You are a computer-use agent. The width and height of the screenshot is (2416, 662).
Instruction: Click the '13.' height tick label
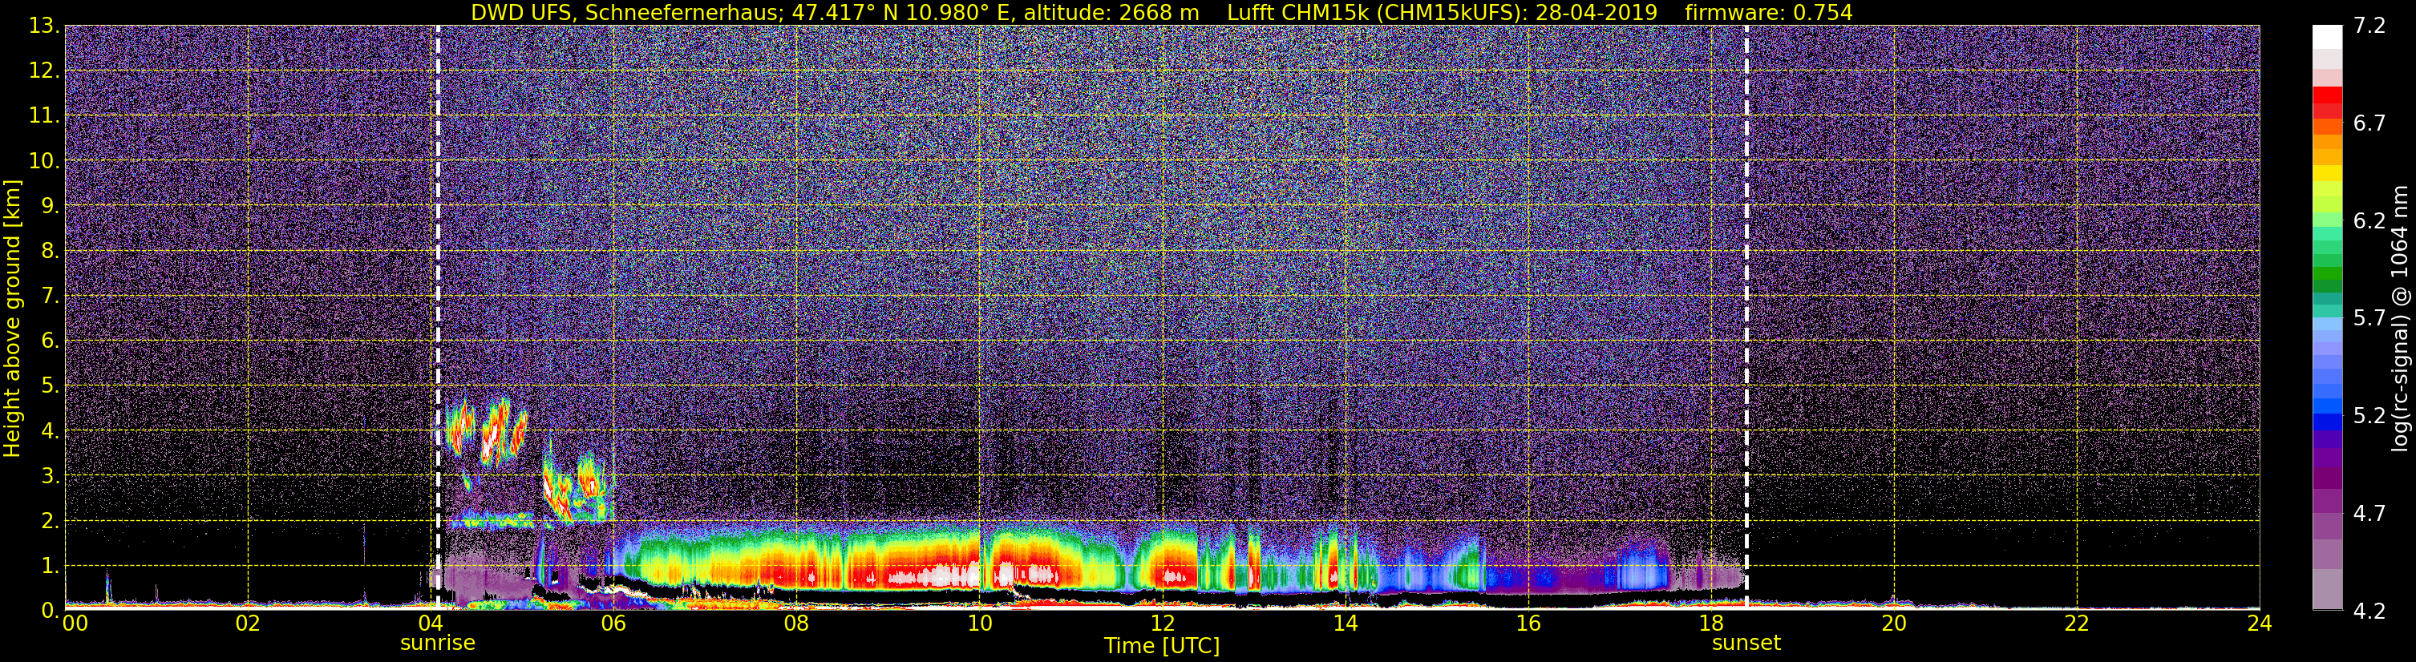pos(44,26)
